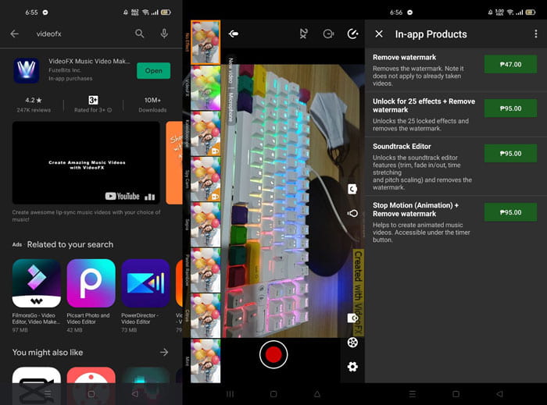
Task: Select the locked Kaleidoscope effect thumbnail
Action: [206, 133]
